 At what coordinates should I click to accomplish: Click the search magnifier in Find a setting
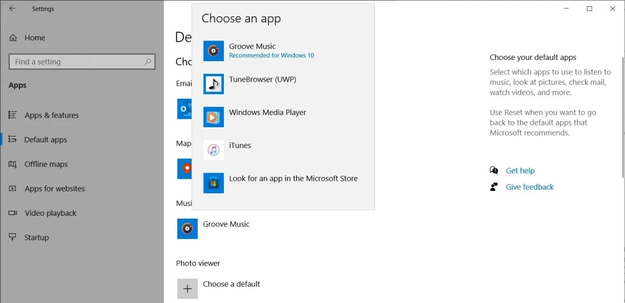(x=147, y=62)
